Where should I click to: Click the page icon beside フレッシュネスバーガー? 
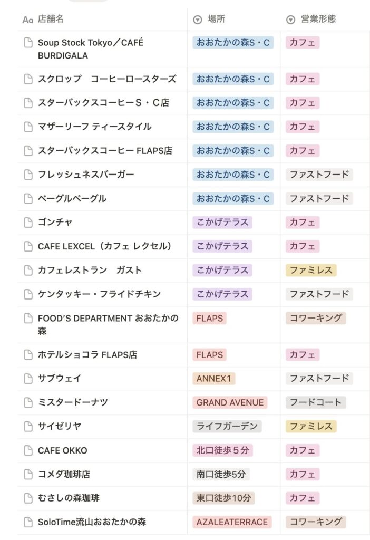28,175
